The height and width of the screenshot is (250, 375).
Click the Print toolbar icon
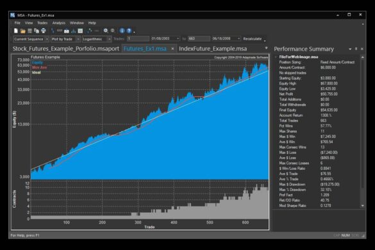[x=44, y=31]
